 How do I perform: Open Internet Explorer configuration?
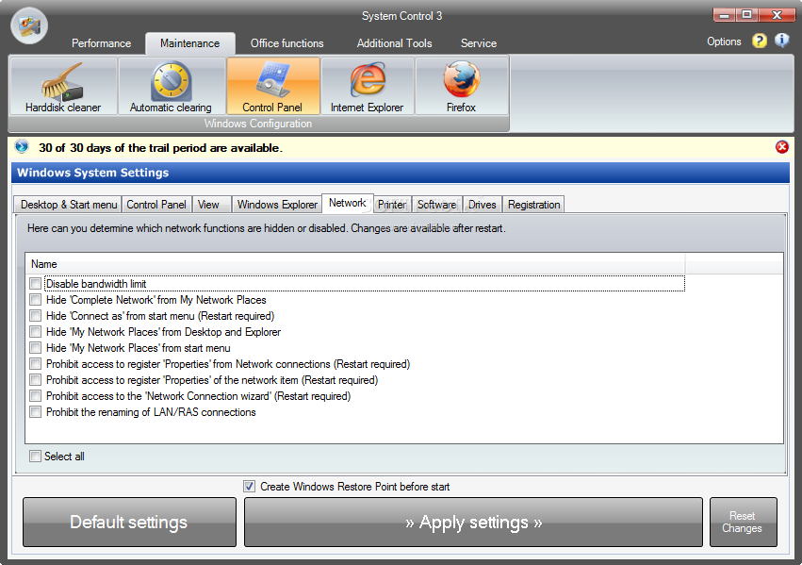(x=368, y=86)
